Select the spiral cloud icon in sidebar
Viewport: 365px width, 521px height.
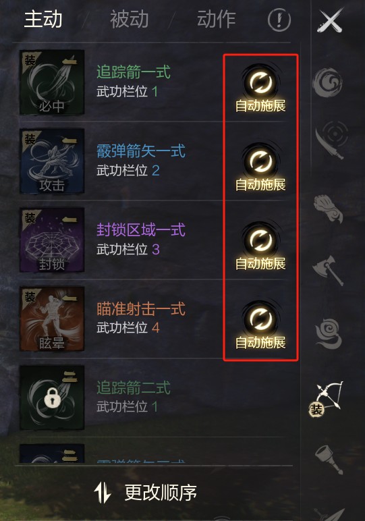pos(329,333)
